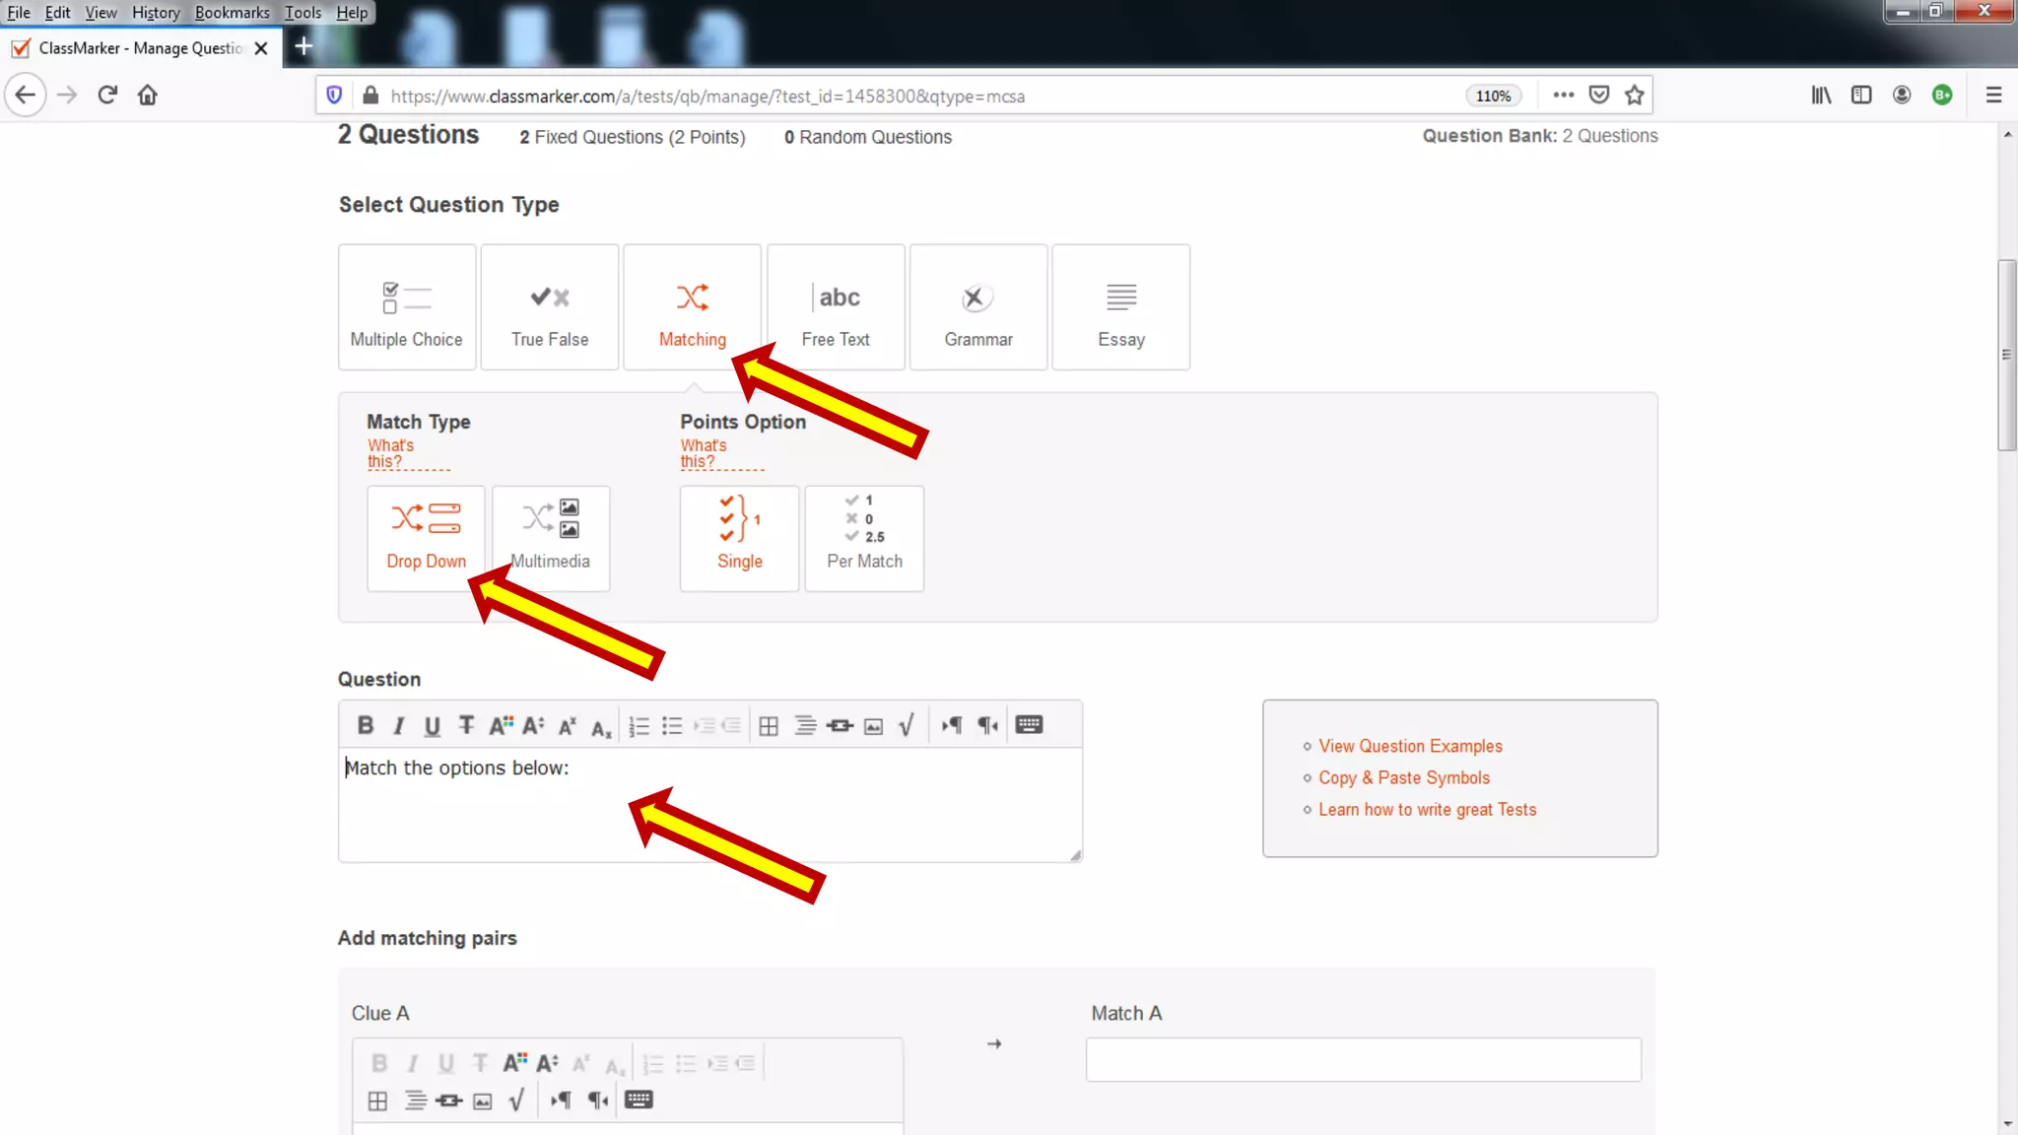The width and height of the screenshot is (2018, 1135).
Task: Click the italic icon in Question toolbar
Action: pos(399,726)
